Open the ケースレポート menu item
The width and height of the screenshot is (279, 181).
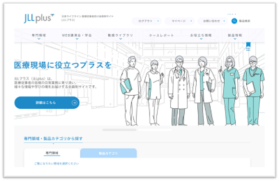(x=161, y=35)
